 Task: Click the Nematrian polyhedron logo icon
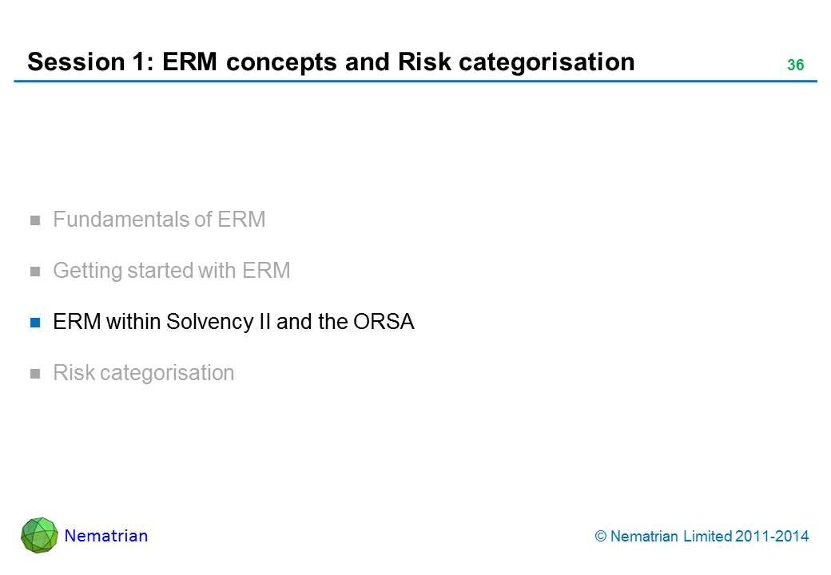pyautogui.click(x=39, y=535)
